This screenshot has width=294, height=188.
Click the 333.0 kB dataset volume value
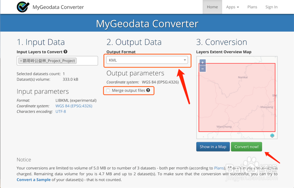click(x=70, y=79)
